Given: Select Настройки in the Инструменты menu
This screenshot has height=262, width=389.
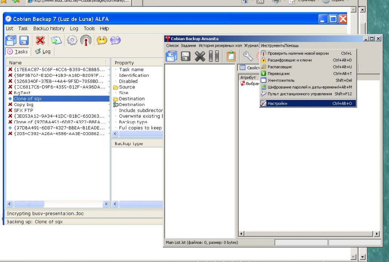Looking at the screenshot, I should tap(308, 104).
